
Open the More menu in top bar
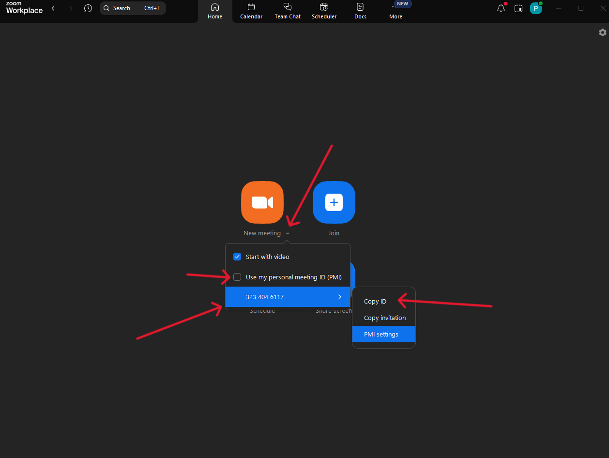coord(396,11)
